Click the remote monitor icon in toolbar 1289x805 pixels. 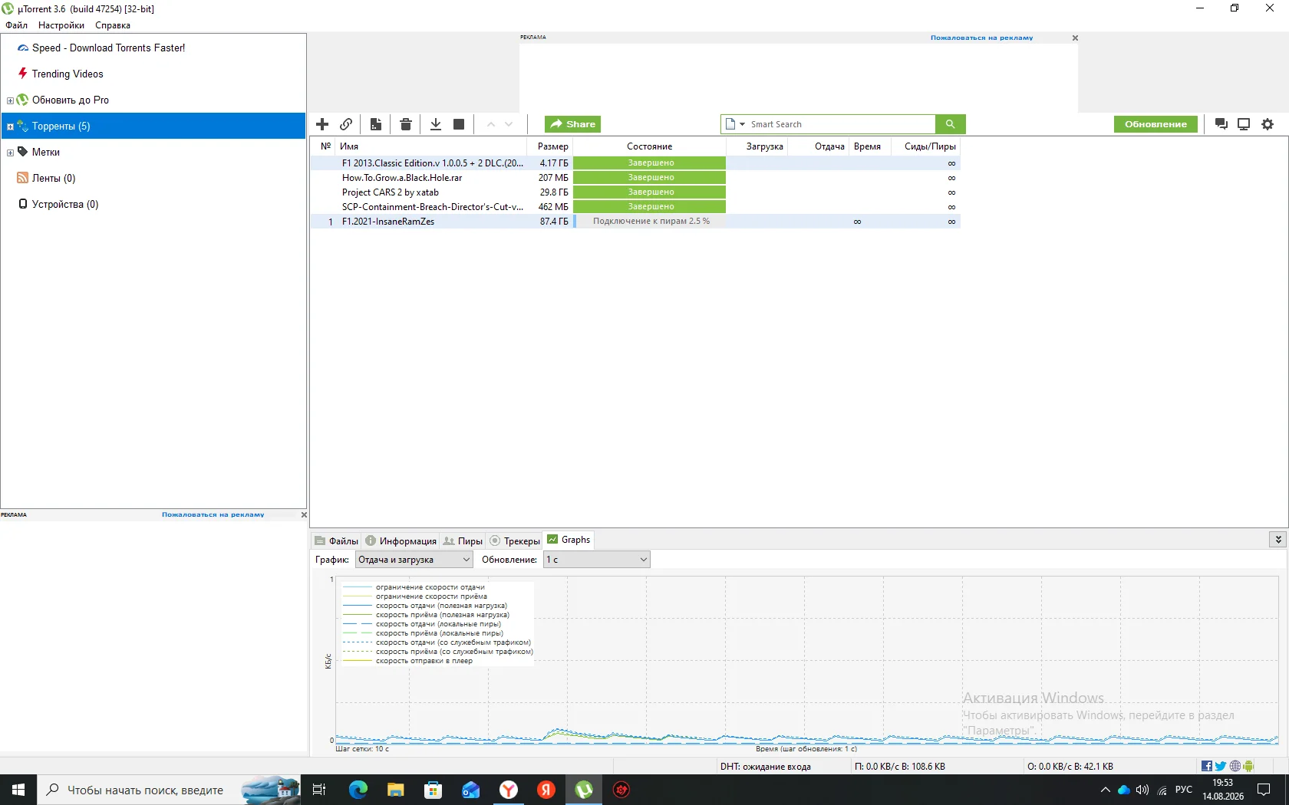tap(1244, 124)
